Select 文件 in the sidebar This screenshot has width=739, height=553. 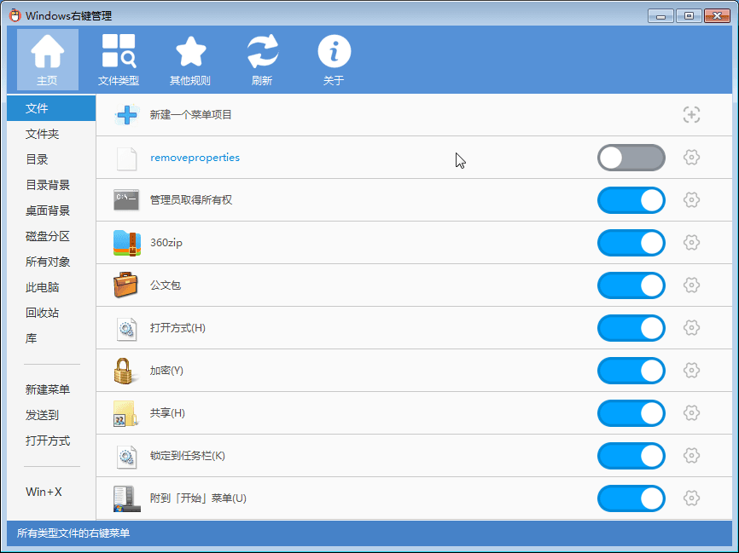(x=51, y=109)
